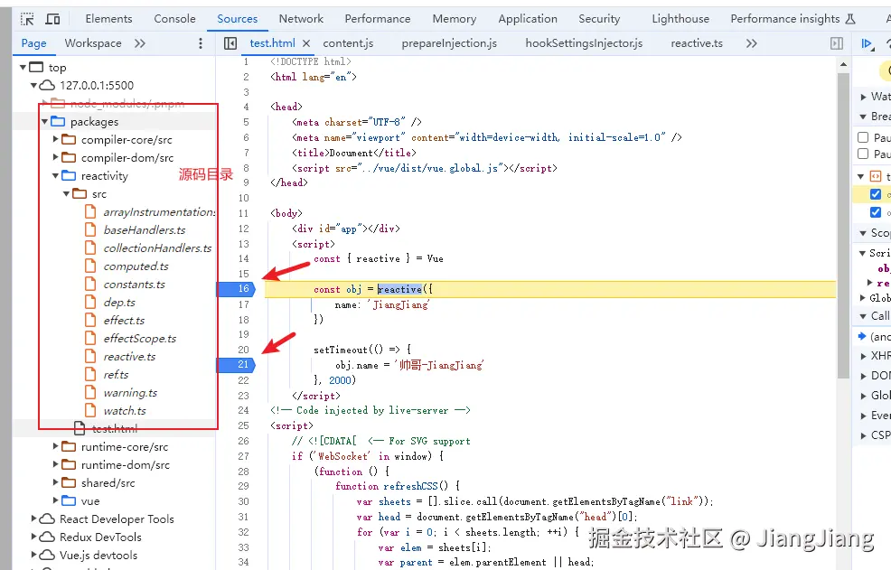Viewport: 891px width, 570px height.
Task: Resume script execution button
Action: point(867,43)
